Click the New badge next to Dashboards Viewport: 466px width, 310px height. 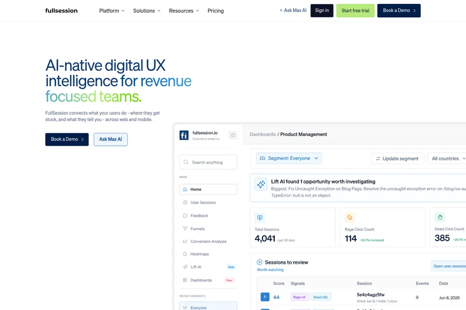click(229, 280)
